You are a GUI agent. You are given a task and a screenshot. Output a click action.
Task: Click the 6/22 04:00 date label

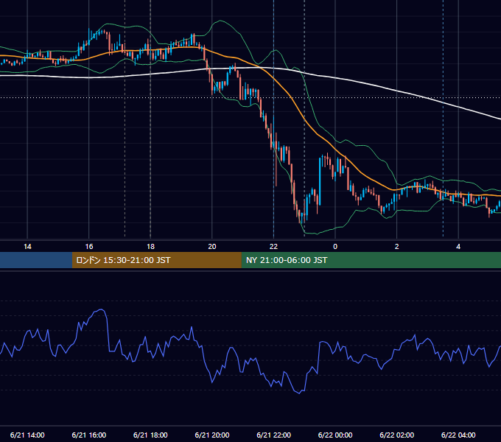click(x=458, y=435)
